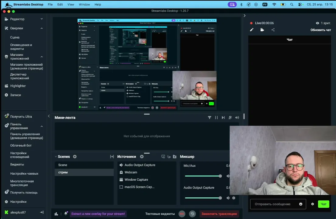This screenshot has width=336, height=219.
Task: Select the Webcam source
Action: (x=147, y=172)
